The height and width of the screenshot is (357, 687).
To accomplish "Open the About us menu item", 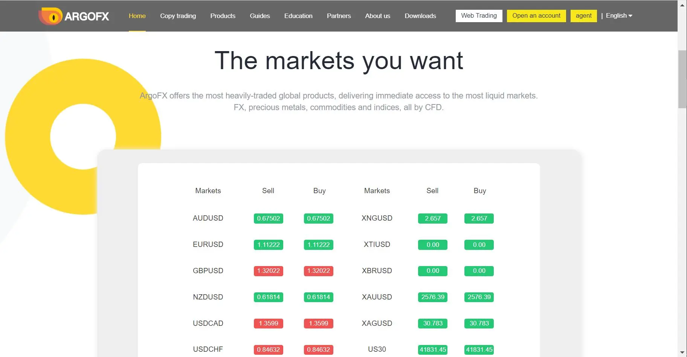I will coord(377,16).
